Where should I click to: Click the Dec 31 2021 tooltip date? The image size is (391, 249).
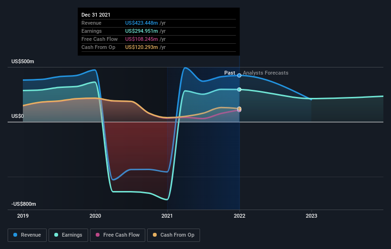coord(96,15)
